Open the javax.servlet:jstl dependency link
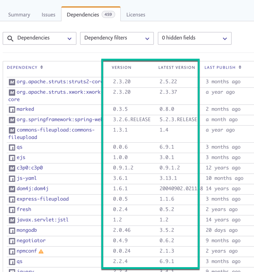This screenshot has height=272, width=254. click(x=42, y=220)
